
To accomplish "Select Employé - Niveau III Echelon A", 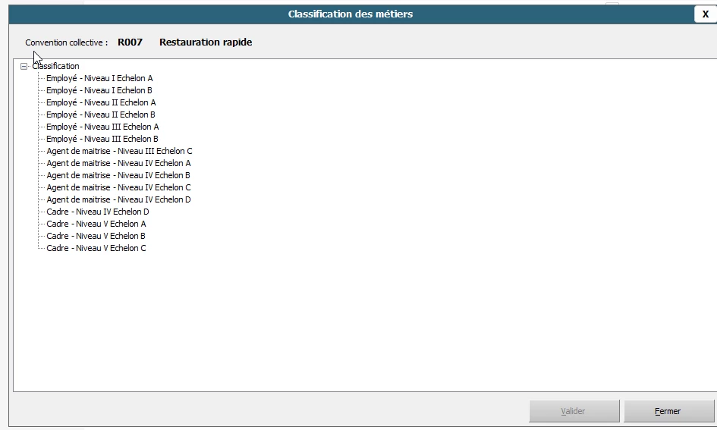I will 102,127.
